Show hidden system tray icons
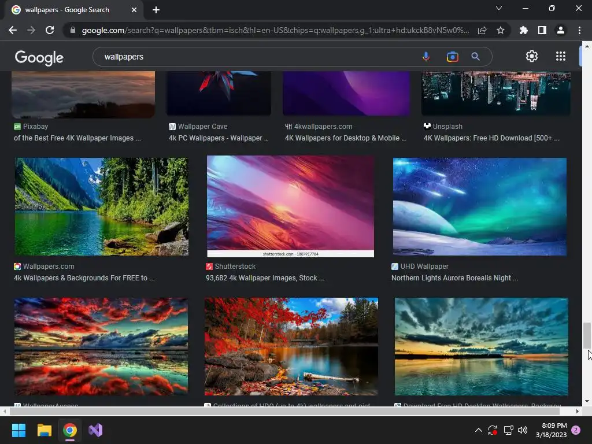 point(478,430)
